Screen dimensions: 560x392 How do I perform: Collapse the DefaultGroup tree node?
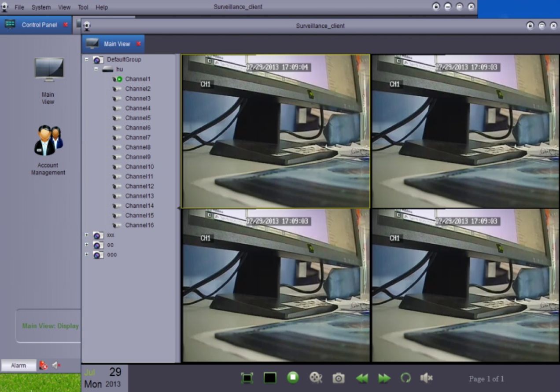click(x=87, y=59)
